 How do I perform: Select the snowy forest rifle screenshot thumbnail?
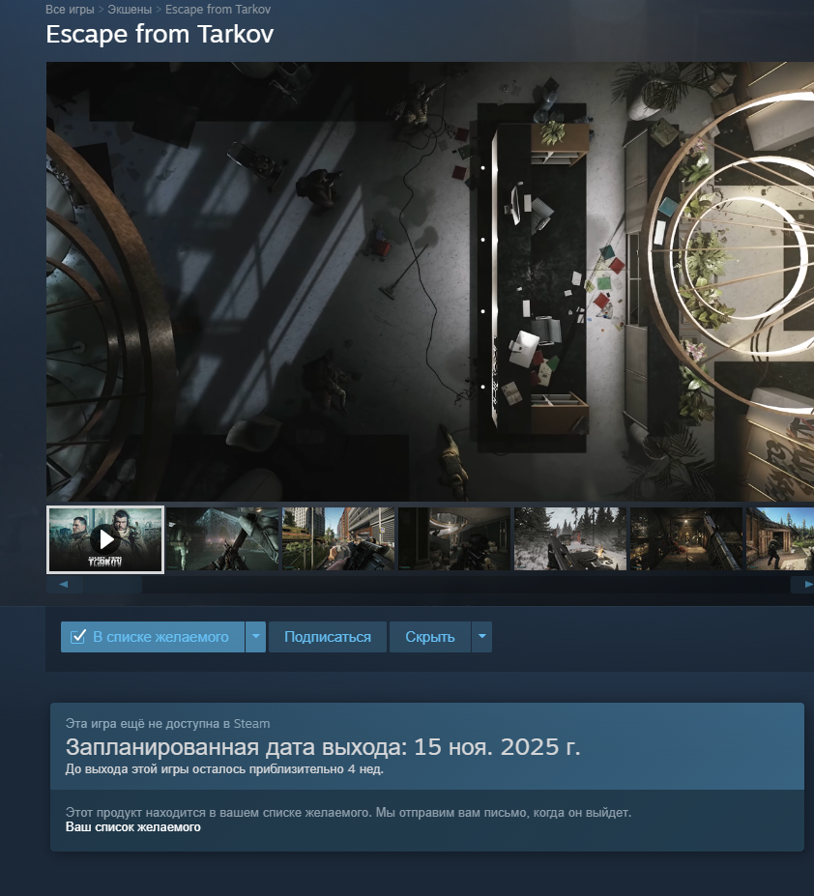coord(570,539)
